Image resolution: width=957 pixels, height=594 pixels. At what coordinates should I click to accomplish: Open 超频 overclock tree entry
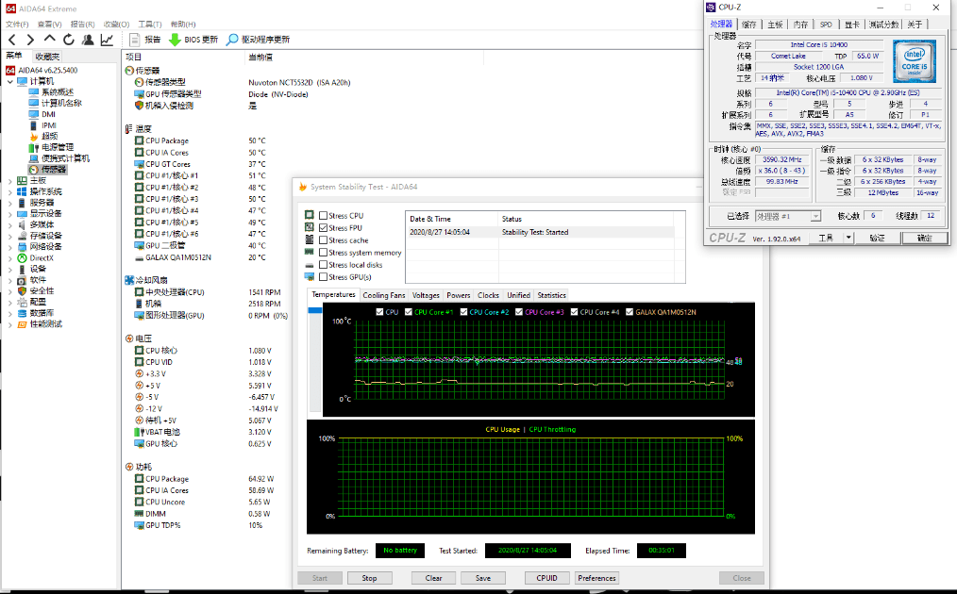click(49, 136)
